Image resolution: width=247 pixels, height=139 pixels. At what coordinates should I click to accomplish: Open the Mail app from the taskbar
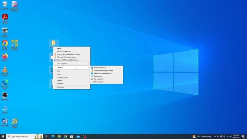click(x=78, y=136)
